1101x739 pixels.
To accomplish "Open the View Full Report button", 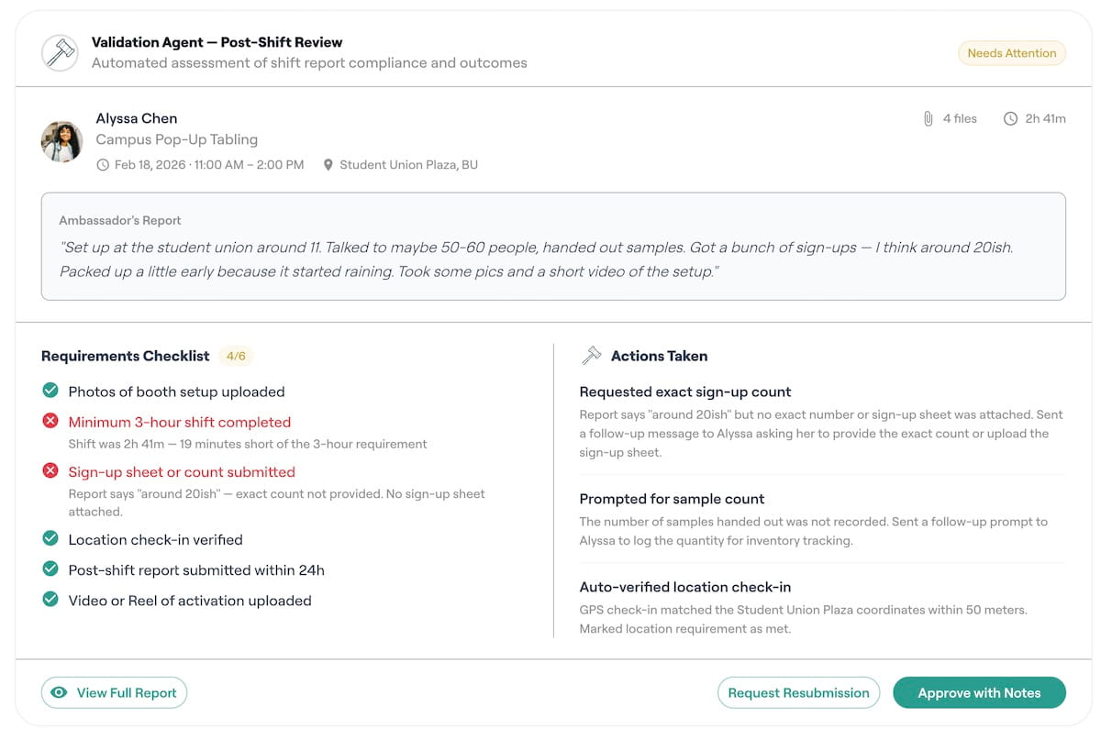I will click(114, 693).
